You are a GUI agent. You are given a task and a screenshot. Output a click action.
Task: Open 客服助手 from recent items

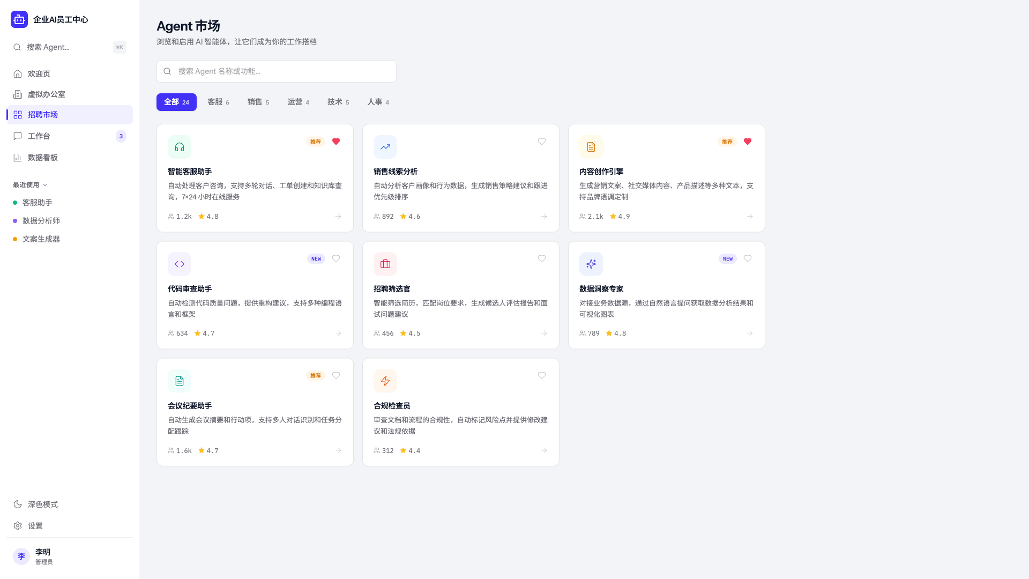click(37, 203)
